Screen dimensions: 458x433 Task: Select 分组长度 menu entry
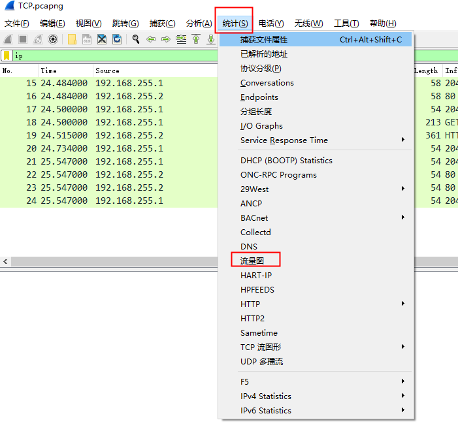tap(316, 111)
